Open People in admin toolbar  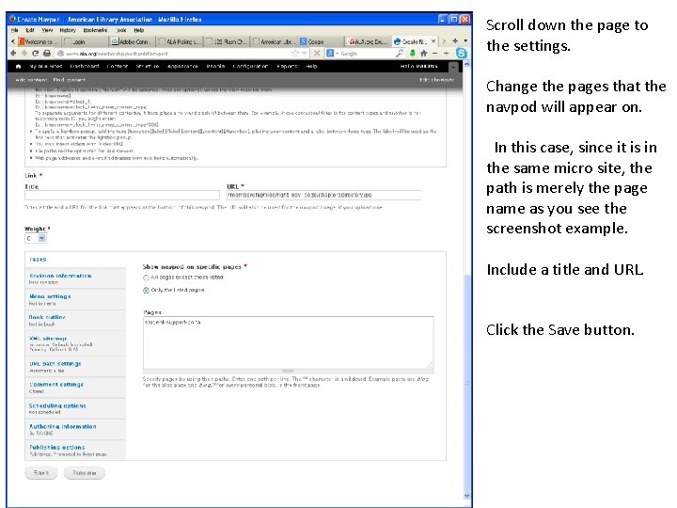point(215,66)
